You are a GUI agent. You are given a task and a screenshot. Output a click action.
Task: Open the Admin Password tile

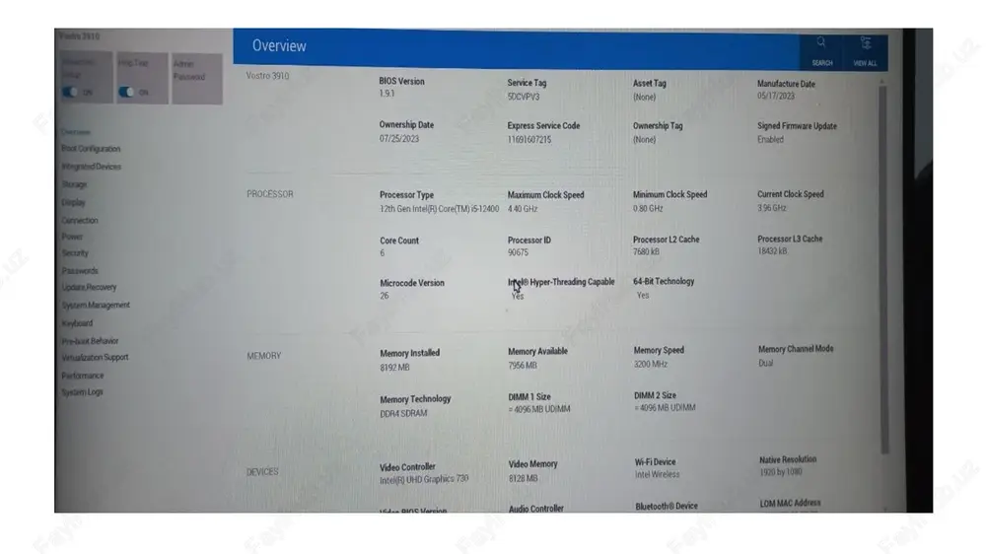[197, 78]
